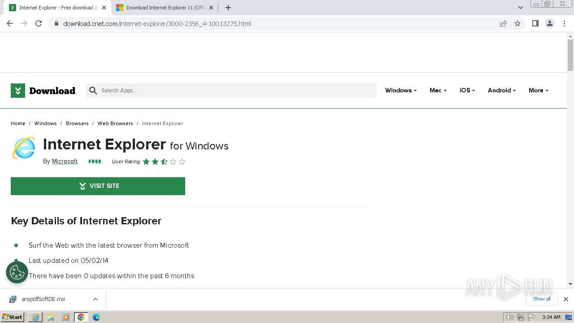Image resolution: width=574 pixels, height=323 pixels.
Task: Click Show all downloads button
Action: [542, 299]
